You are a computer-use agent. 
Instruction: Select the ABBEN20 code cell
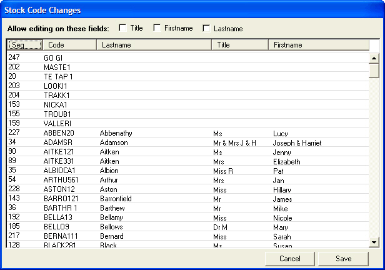[x=59, y=133]
